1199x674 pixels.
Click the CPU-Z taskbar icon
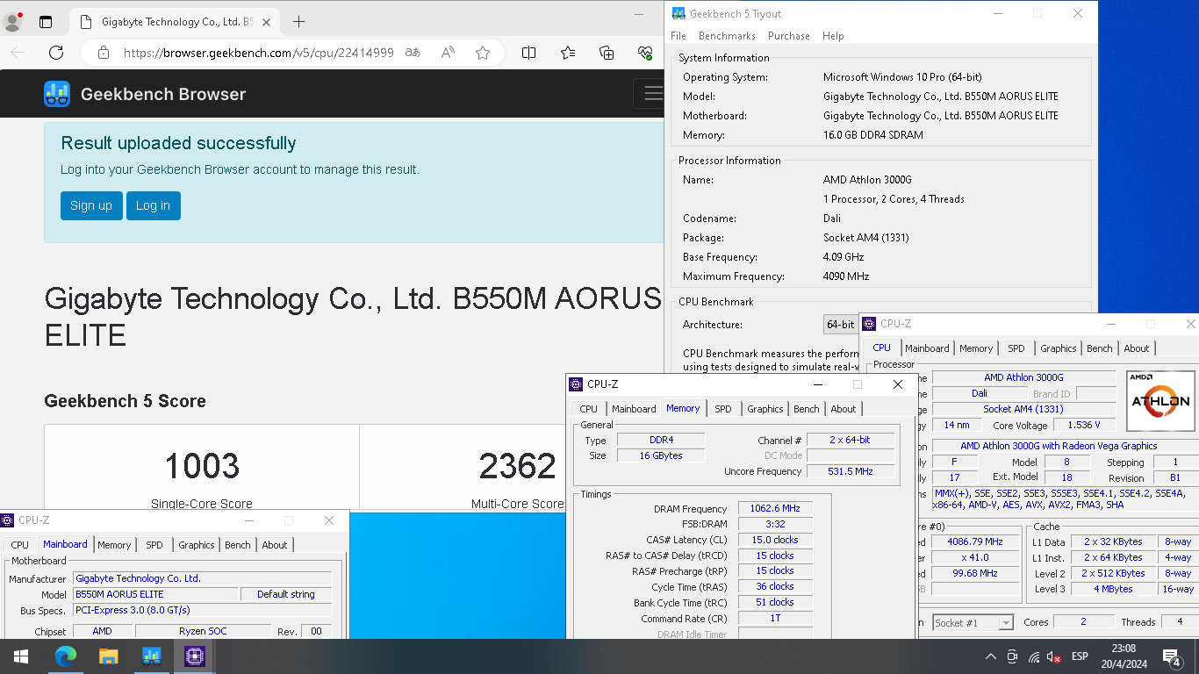click(194, 656)
